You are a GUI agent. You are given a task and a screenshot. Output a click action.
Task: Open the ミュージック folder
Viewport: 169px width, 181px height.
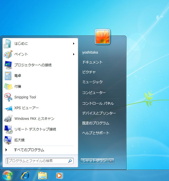coord(92,82)
